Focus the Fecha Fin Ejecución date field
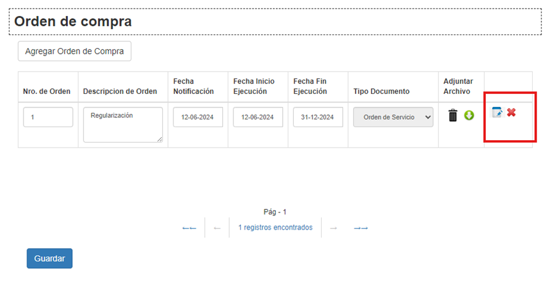The height and width of the screenshot is (281, 547). 318,117
